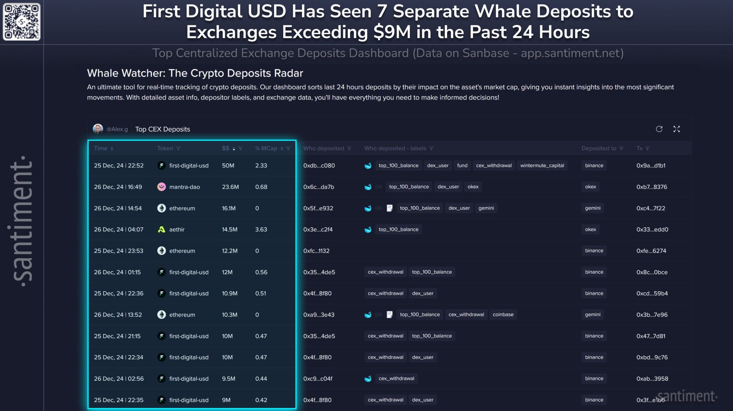The image size is (733, 411).
Task: Open the $$ sort dropdown column
Action: click(x=233, y=148)
